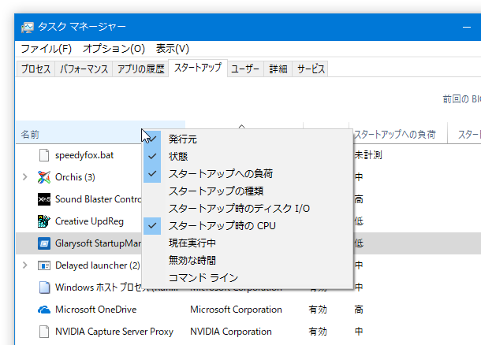The height and width of the screenshot is (345, 481).
Task: Click the Creative UpdReg icon
Action: (x=44, y=221)
